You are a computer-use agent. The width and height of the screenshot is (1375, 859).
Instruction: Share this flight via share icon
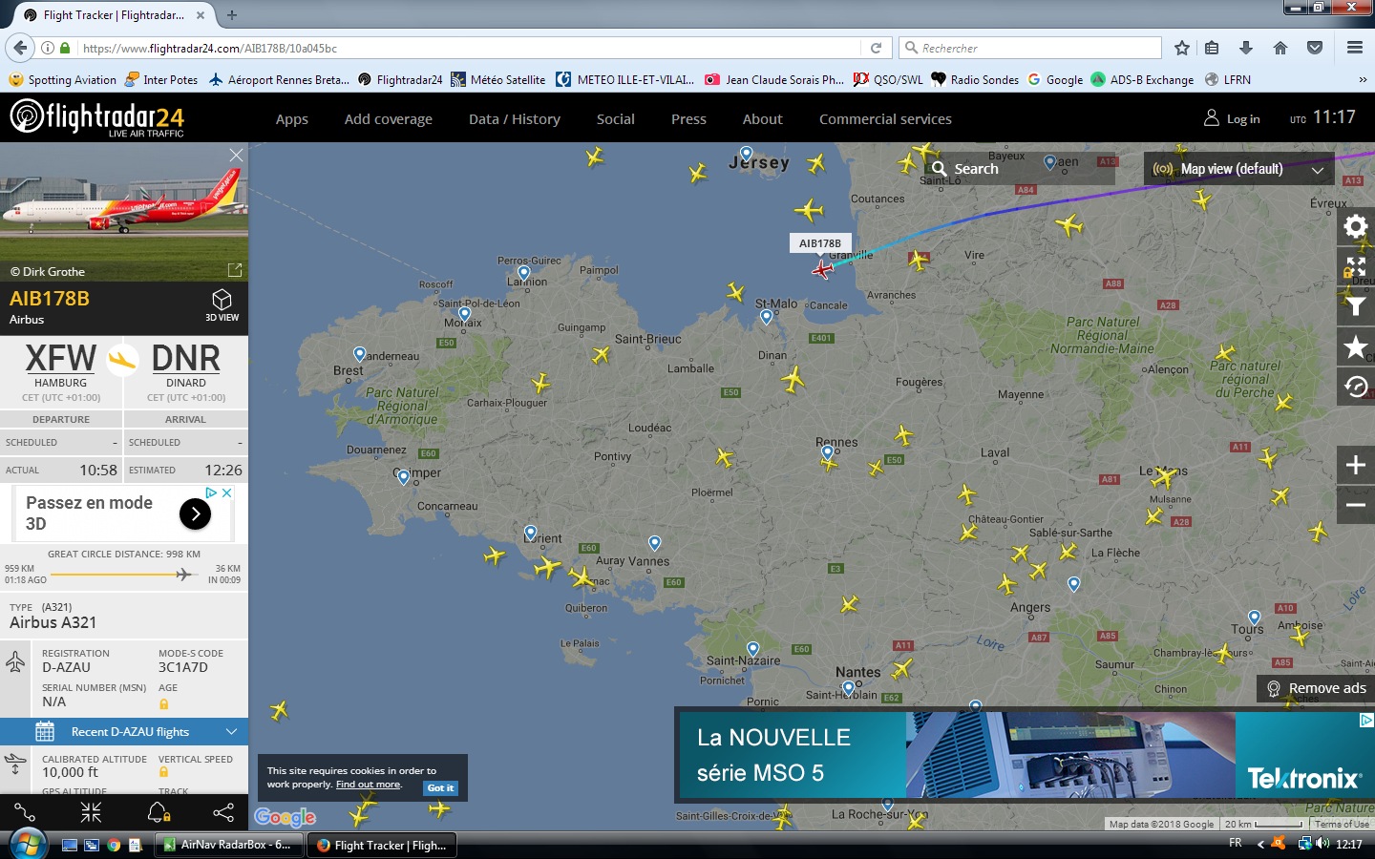223,812
